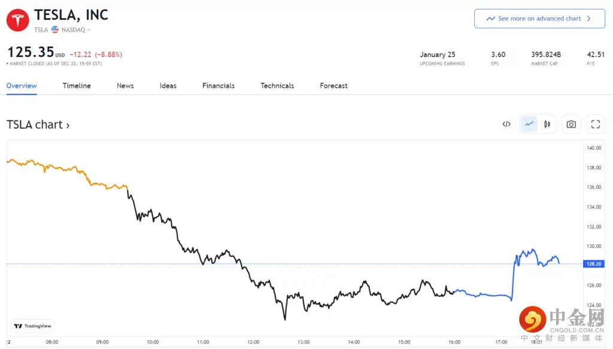Take a chart snapshot with the camera icon

(571, 124)
